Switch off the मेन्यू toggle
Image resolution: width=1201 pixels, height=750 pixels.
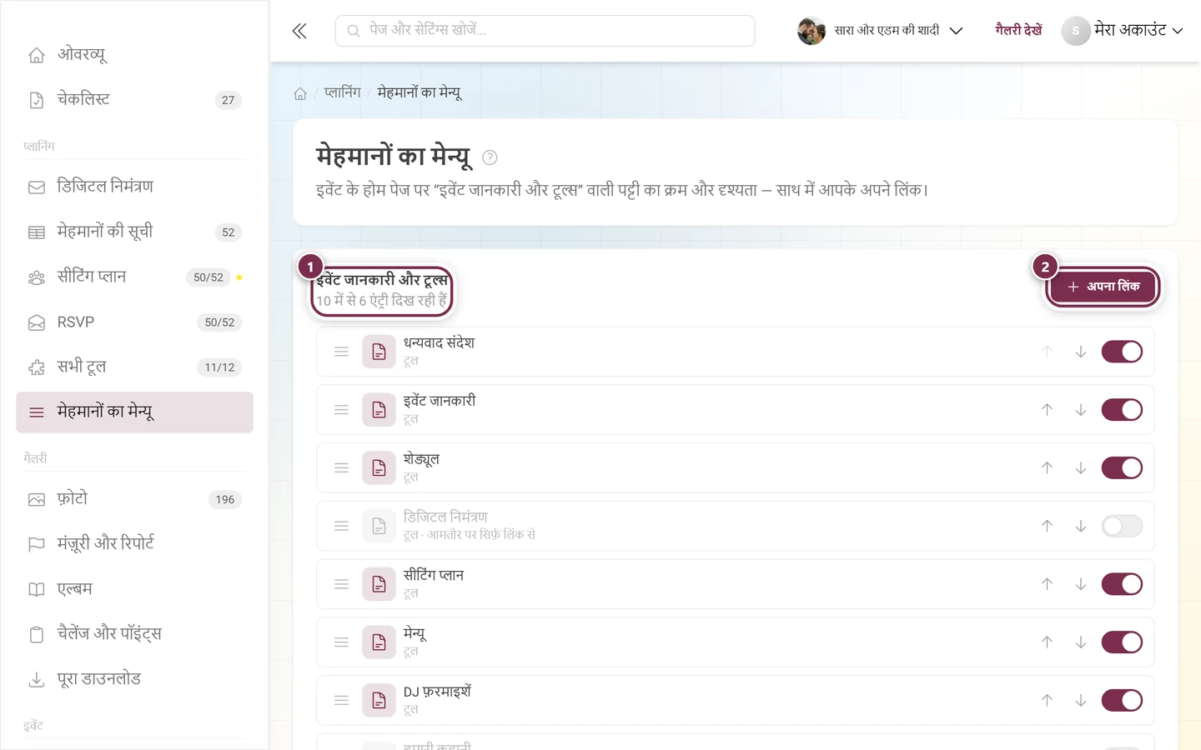(x=1122, y=642)
